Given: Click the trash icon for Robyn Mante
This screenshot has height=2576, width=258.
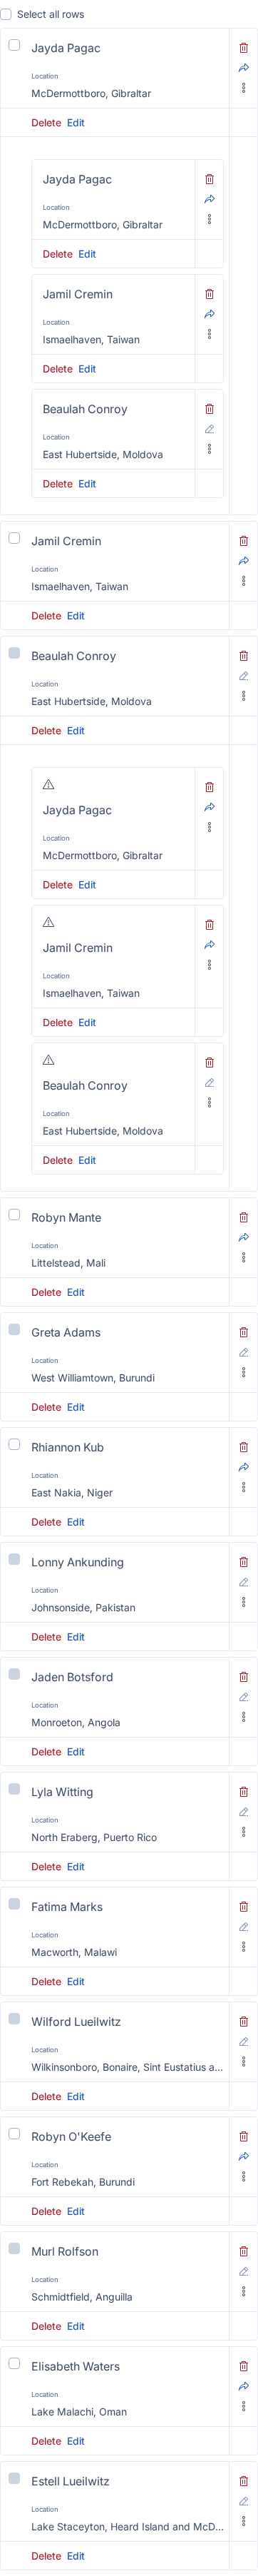Looking at the screenshot, I should pyautogui.click(x=243, y=1217).
